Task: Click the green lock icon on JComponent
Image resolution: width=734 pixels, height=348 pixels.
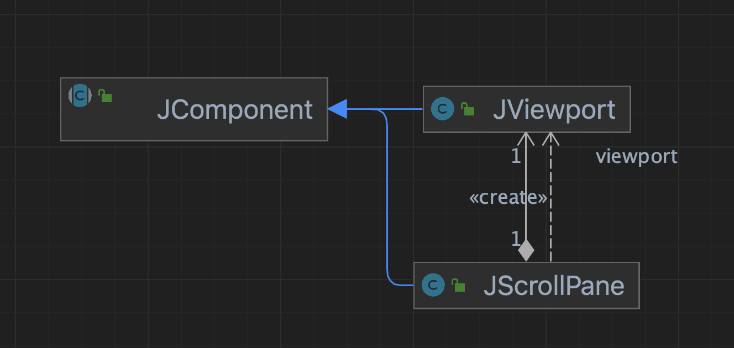Action: point(105,96)
